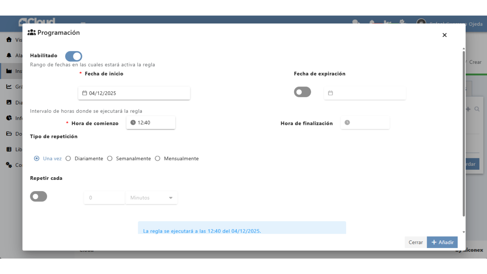The width and height of the screenshot is (487, 274).
Task: Click the line chart icon in sidebar
Action: coord(9,87)
